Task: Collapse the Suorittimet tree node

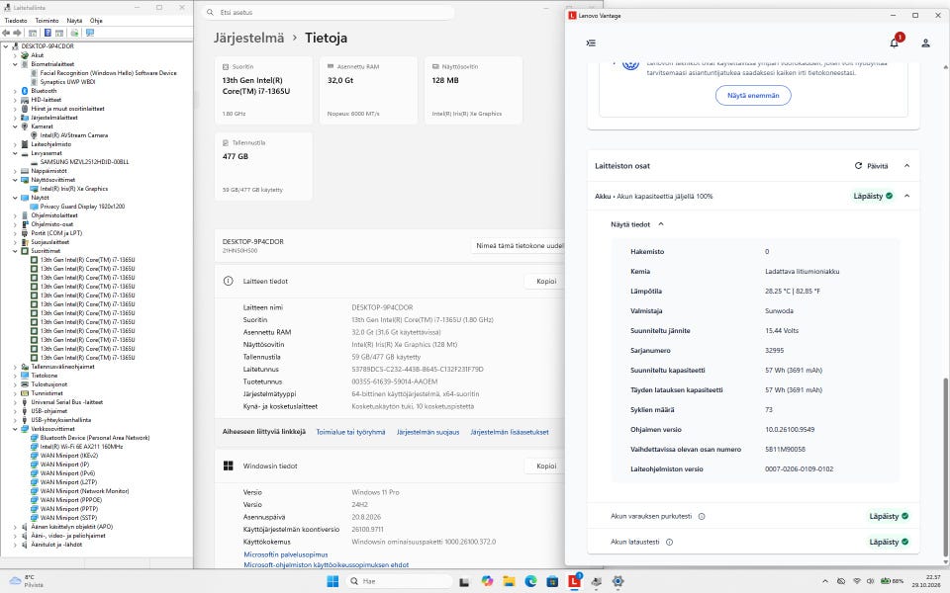Action: coord(15,250)
